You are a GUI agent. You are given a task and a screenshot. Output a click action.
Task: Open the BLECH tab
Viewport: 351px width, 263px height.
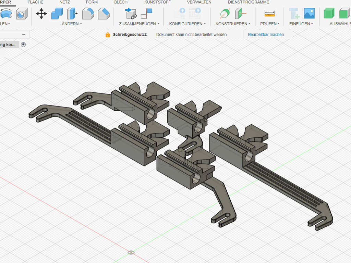coord(121,2)
